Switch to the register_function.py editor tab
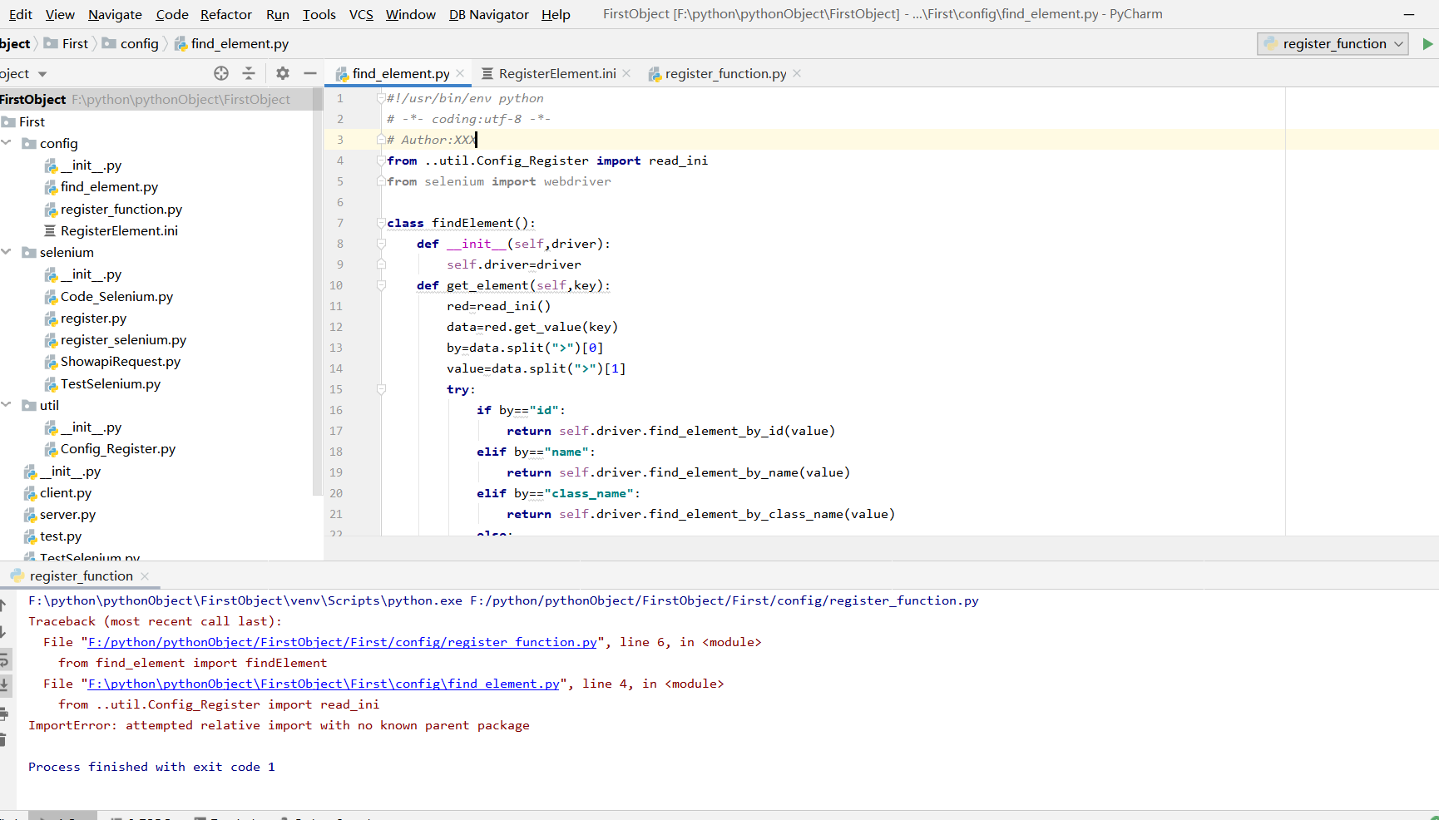This screenshot has height=820, width=1439. click(x=724, y=73)
